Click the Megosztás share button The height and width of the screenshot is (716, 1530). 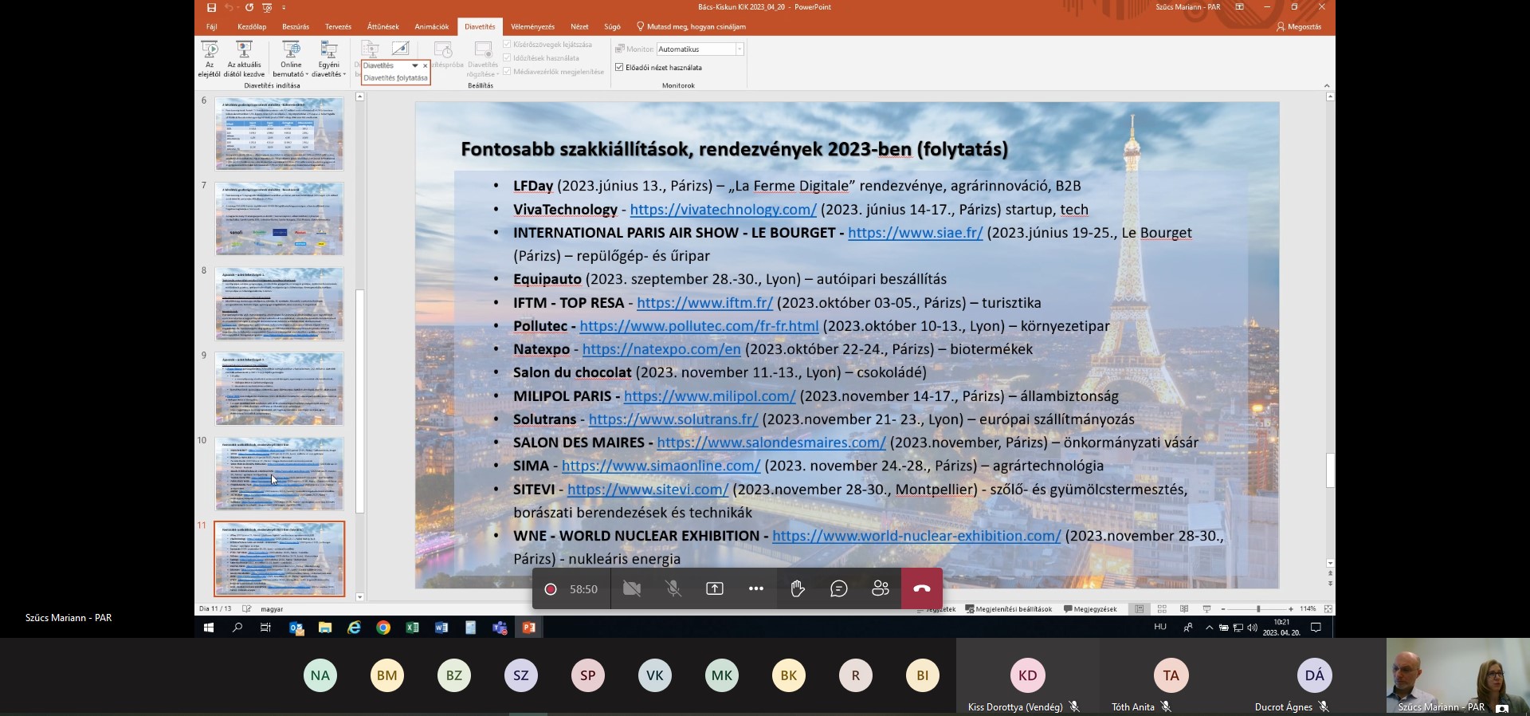(x=1299, y=26)
